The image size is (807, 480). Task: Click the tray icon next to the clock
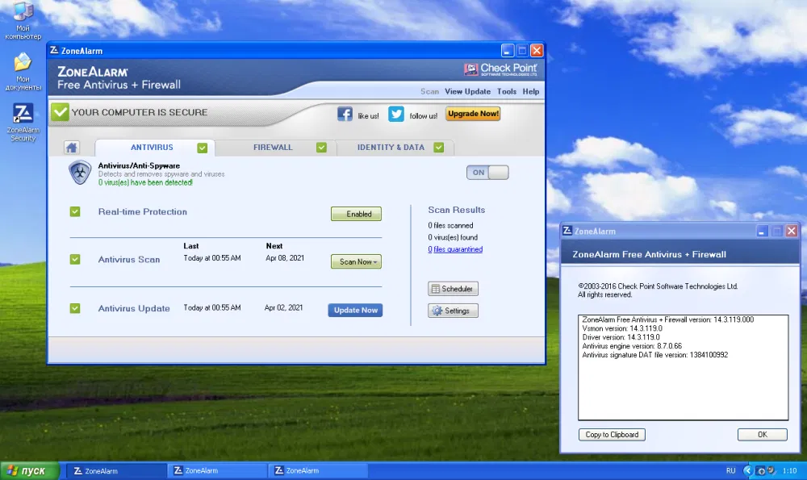[x=771, y=470]
